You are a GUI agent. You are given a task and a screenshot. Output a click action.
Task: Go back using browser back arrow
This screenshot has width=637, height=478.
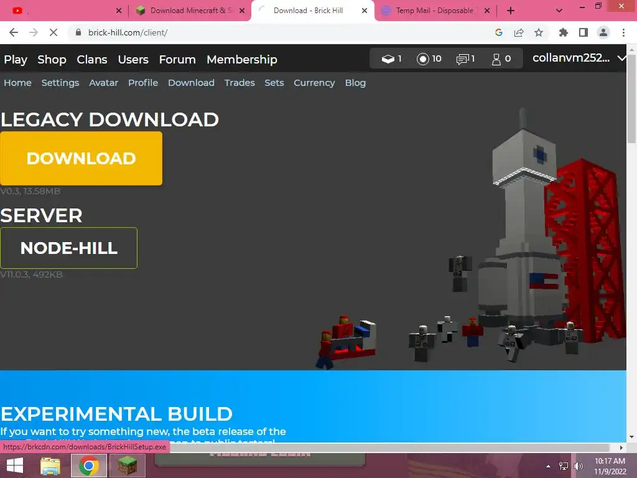pyautogui.click(x=14, y=32)
